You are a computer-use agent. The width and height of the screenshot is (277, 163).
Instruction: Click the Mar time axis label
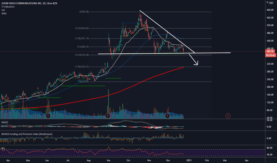click(x=225, y=160)
